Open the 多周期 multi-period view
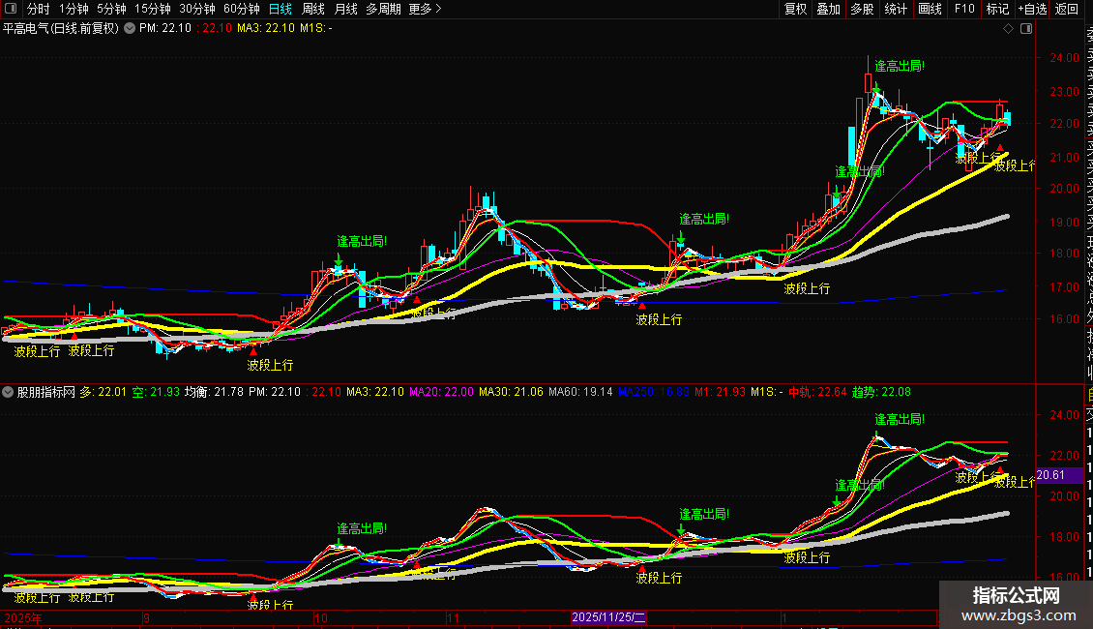The height and width of the screenshot is (629, 1093). (x=383, y=9)
